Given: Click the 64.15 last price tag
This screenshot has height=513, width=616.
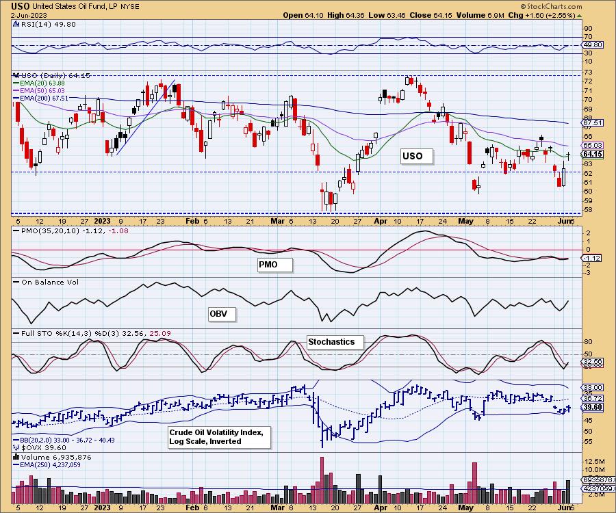Looking at the screenshot, I should [x=593, y=154].
